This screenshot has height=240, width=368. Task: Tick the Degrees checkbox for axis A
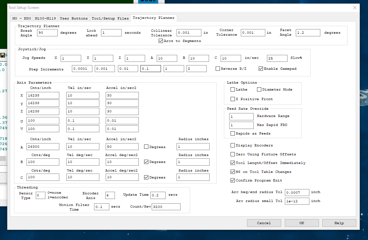click(x=146, y=147)
